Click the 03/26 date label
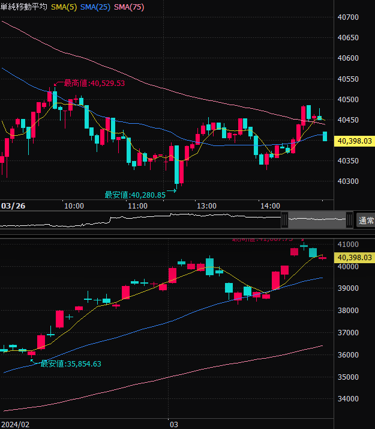 13,205
